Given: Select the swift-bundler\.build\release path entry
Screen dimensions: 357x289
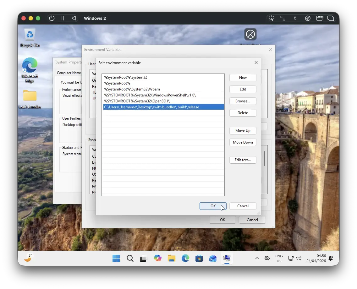Looking at the screenshot, I should 163,107.
